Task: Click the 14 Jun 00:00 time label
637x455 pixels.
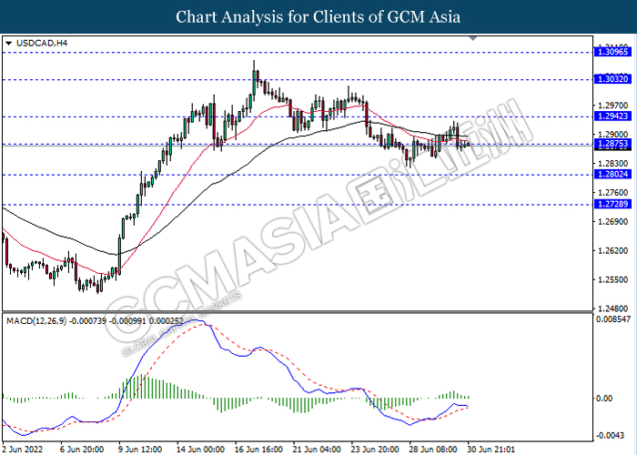Action: pos(201,450)
